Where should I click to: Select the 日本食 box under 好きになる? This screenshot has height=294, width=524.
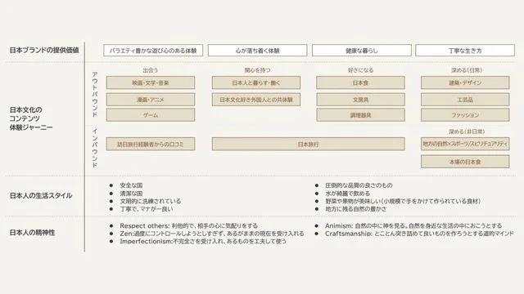(360, 82)
